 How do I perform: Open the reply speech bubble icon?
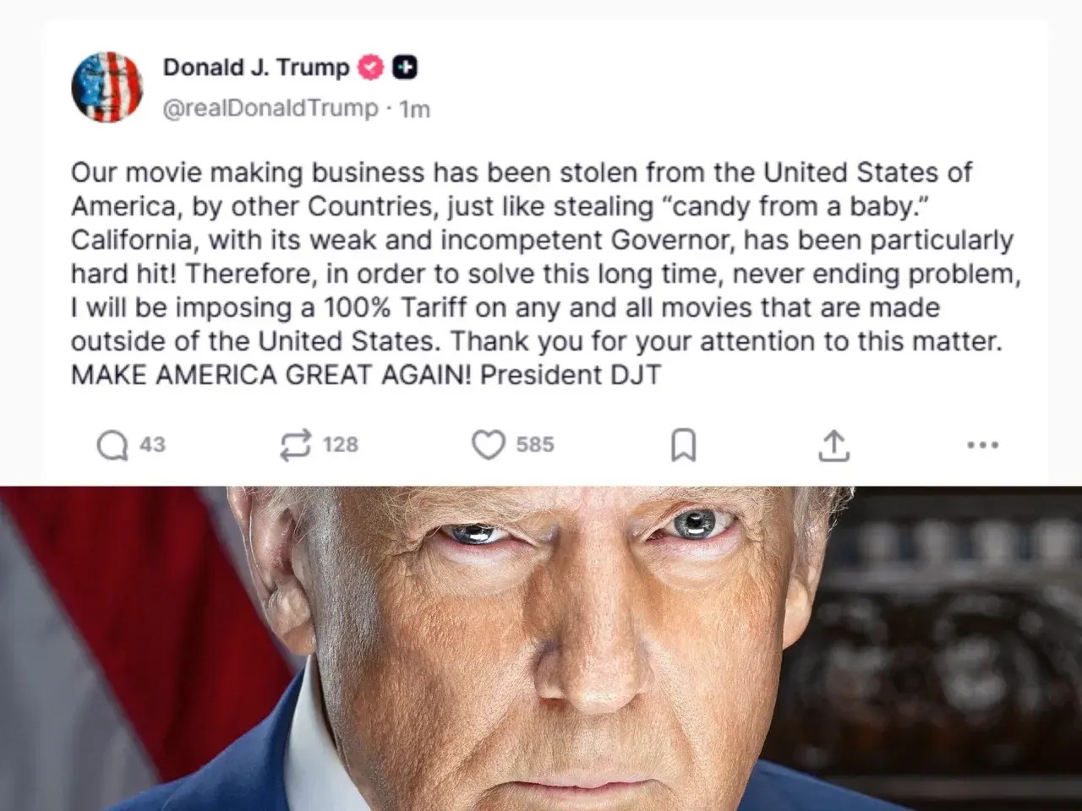click(x=112, y=445)
